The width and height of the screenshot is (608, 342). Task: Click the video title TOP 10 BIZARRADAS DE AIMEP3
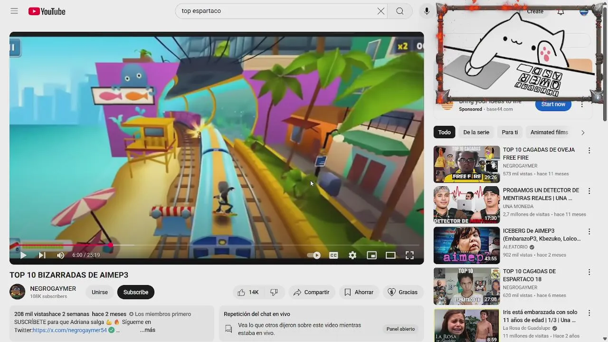(x=69, y=275)
